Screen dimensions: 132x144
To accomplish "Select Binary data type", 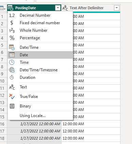I will [40, 106].
